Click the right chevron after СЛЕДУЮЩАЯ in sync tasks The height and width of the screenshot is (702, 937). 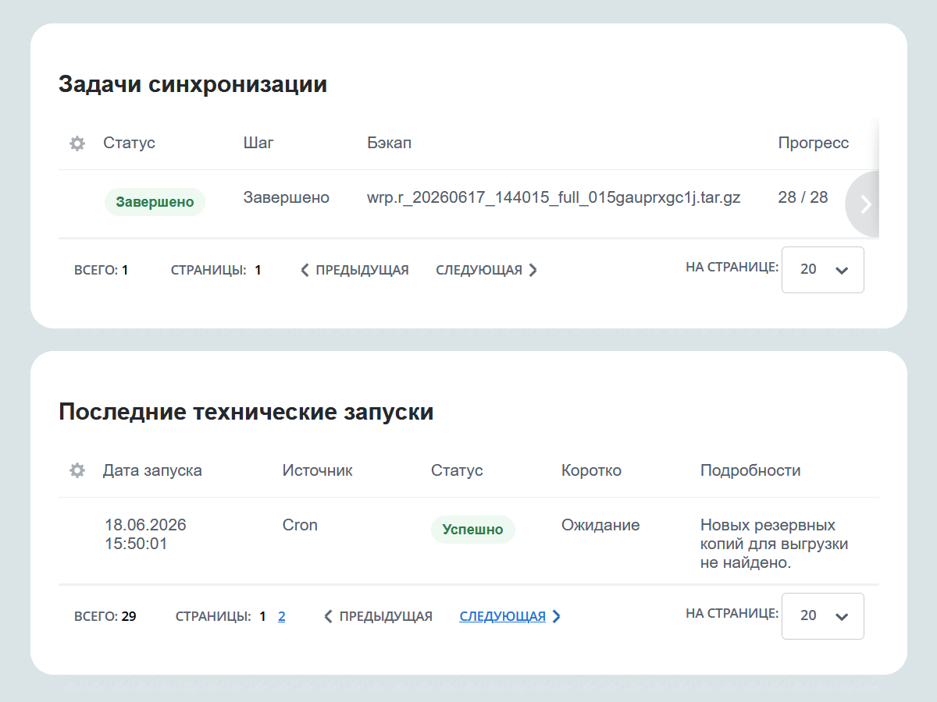tap(533, 270)
